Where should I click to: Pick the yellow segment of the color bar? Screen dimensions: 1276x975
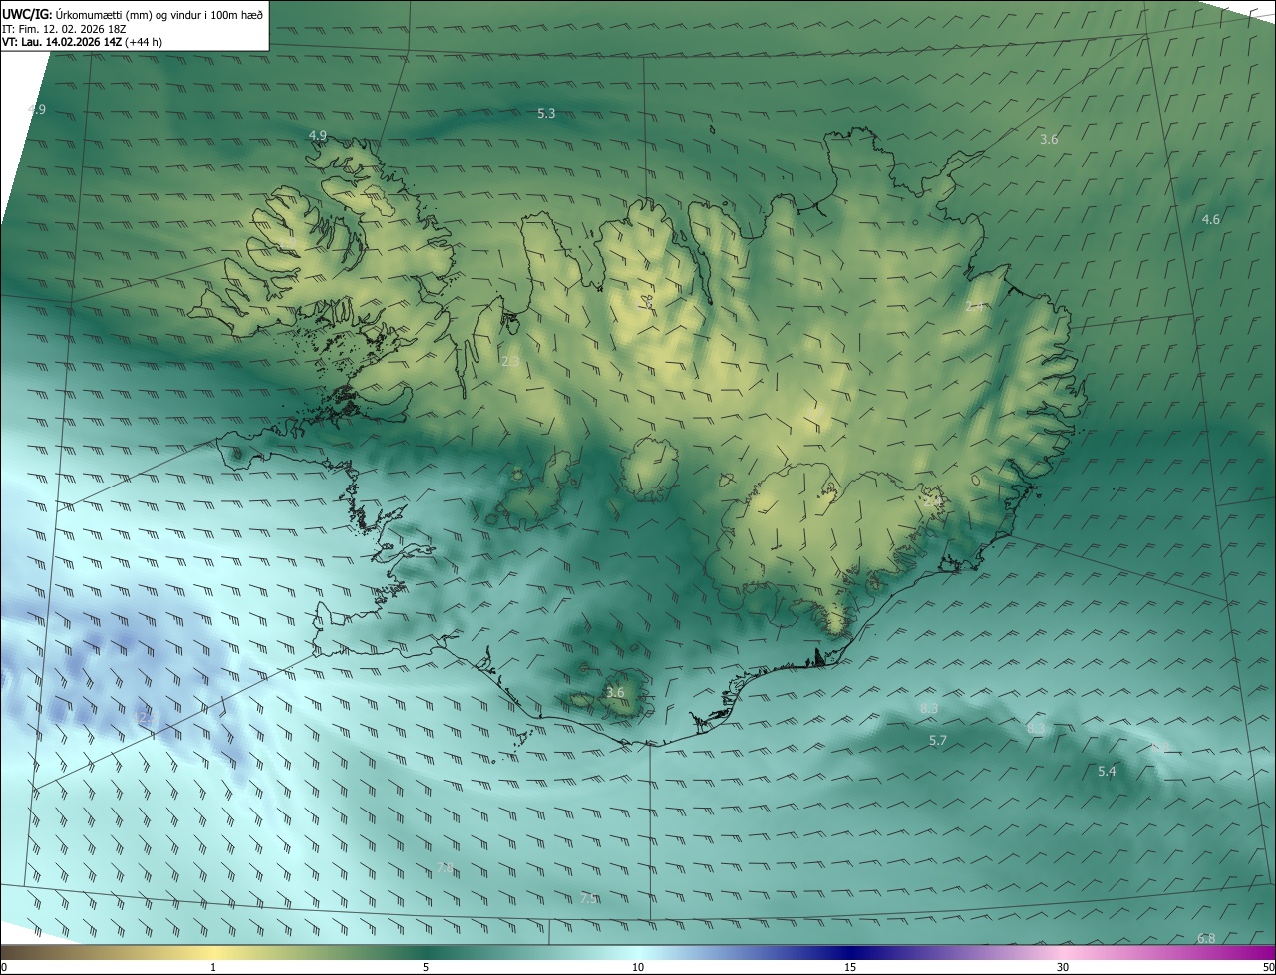pyautogui.click(x=214, y=952)
